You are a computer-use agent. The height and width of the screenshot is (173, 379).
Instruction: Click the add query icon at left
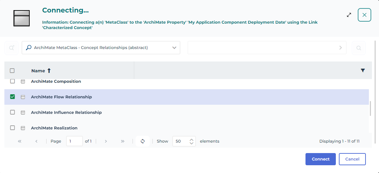11,48
